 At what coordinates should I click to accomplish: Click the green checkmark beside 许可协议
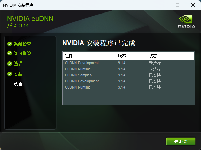tap(9, 53)
